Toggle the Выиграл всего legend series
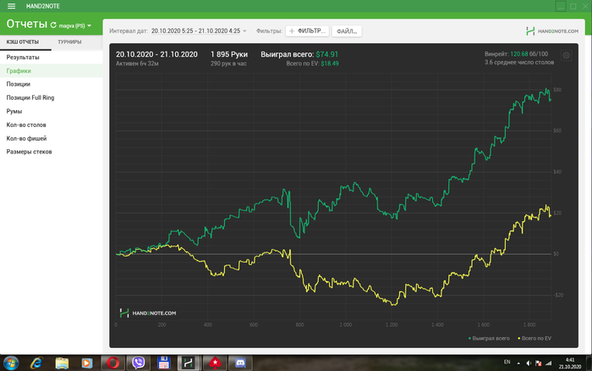Viewport: 592px width, 371px height. pyautogui.click(x=489, y=339)
